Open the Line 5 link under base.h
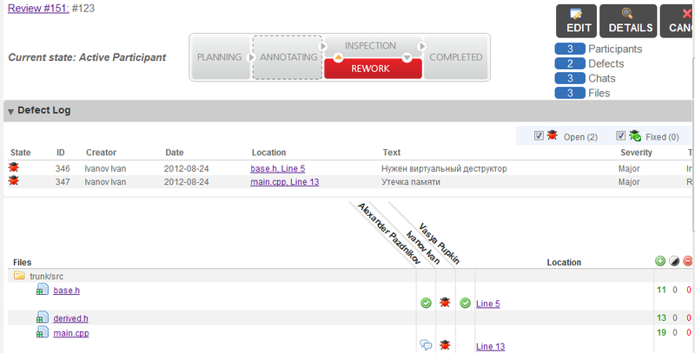Viewport: 695px width, 353px height. coord(488,304)
